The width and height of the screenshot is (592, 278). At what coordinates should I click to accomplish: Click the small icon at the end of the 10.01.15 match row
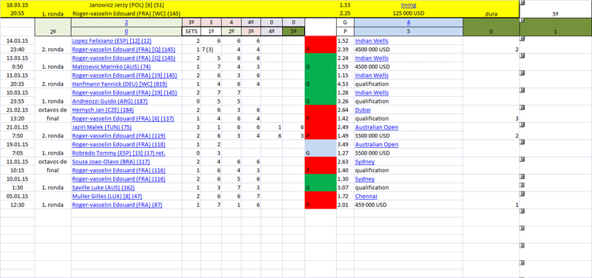(522, 177)
